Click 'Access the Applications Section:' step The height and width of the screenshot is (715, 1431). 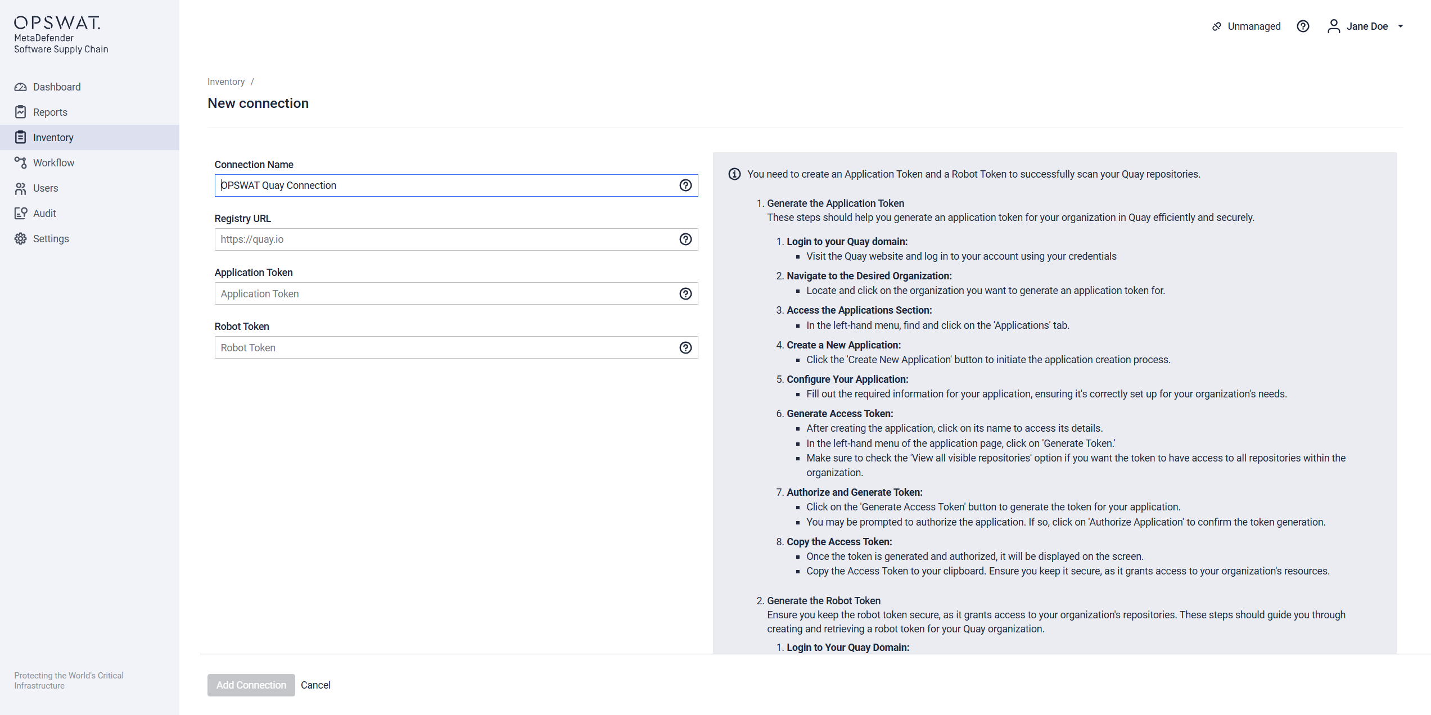coord(859,310)
